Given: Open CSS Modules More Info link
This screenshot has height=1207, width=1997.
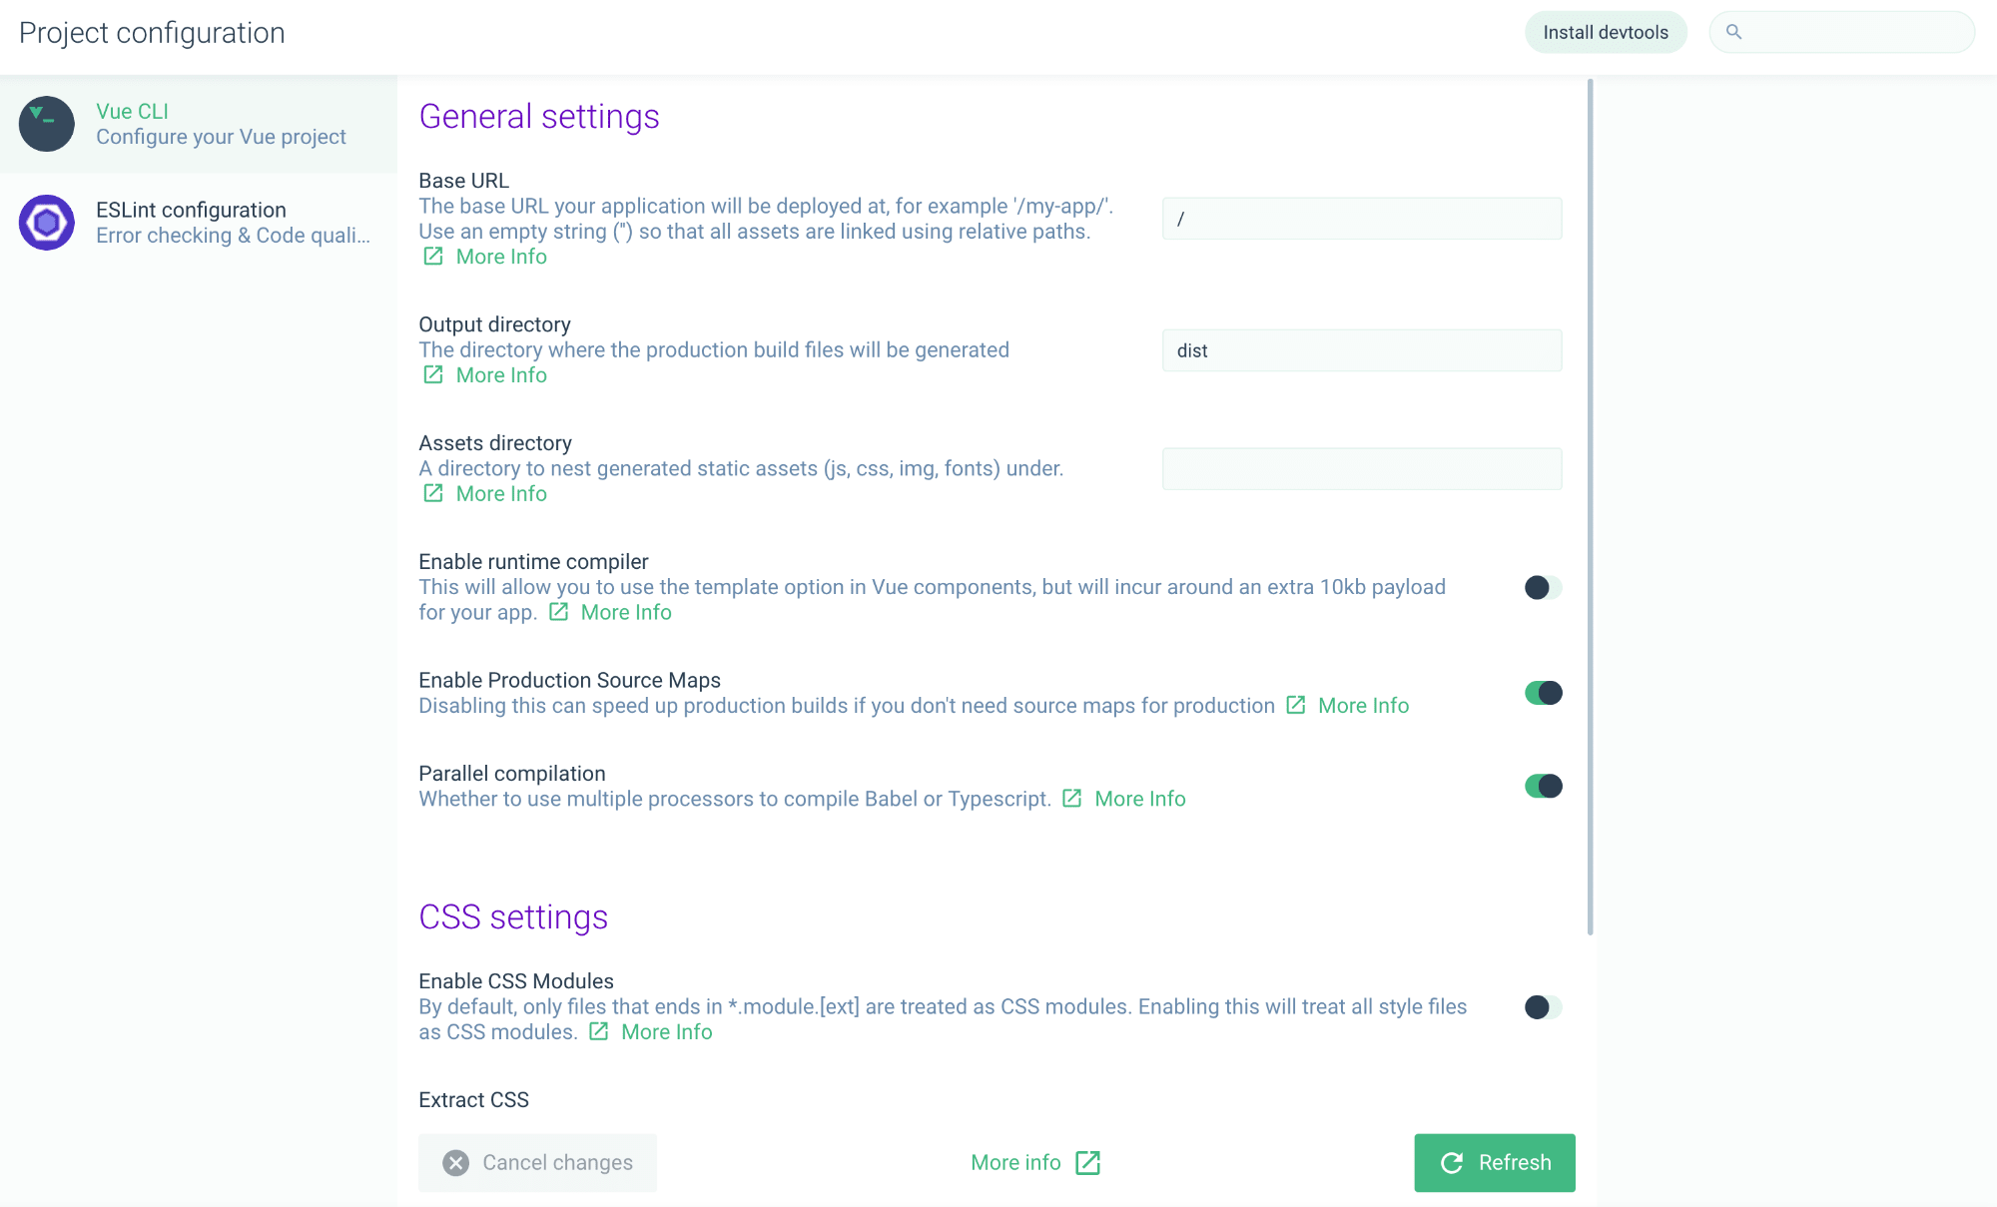Looking at the screenshot, I should click(667, 1032).
